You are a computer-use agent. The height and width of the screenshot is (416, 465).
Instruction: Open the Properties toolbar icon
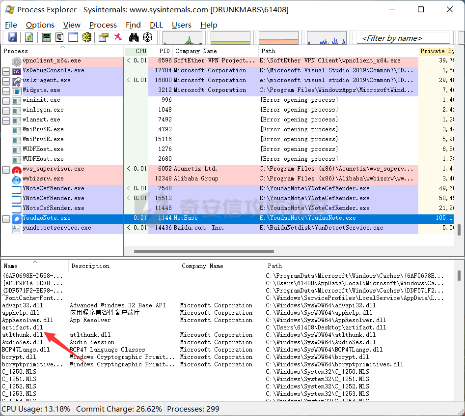tap(104, 37)
